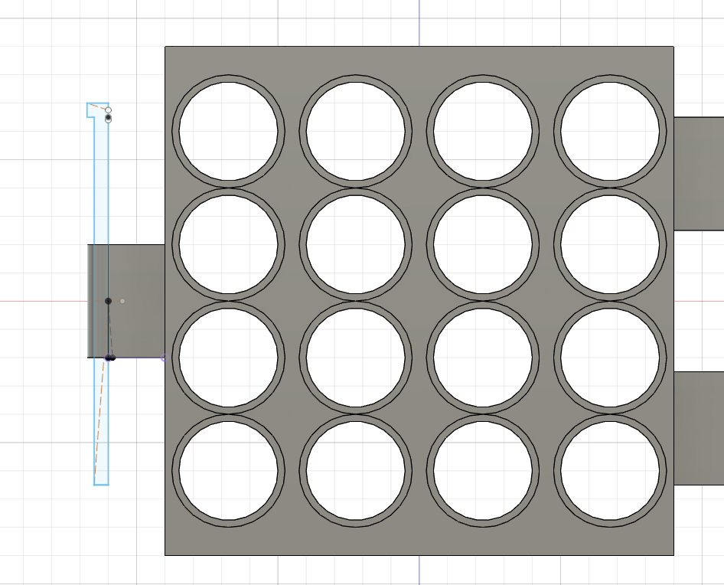Select the hole in third row, third column

coord(483,358)
